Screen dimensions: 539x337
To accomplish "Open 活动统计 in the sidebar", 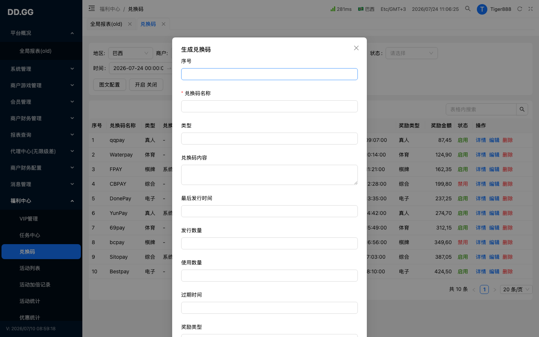I will 41,301.
